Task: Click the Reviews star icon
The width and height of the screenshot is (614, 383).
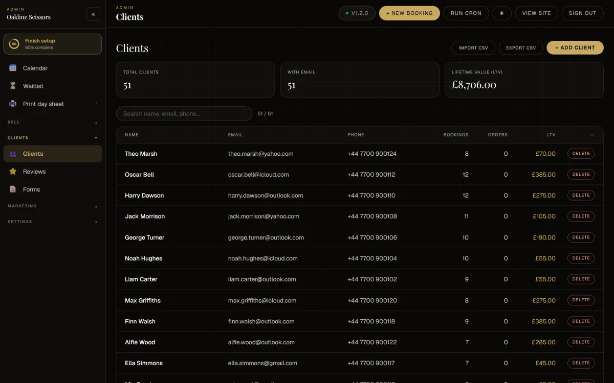Action: [x=13, y=172]
